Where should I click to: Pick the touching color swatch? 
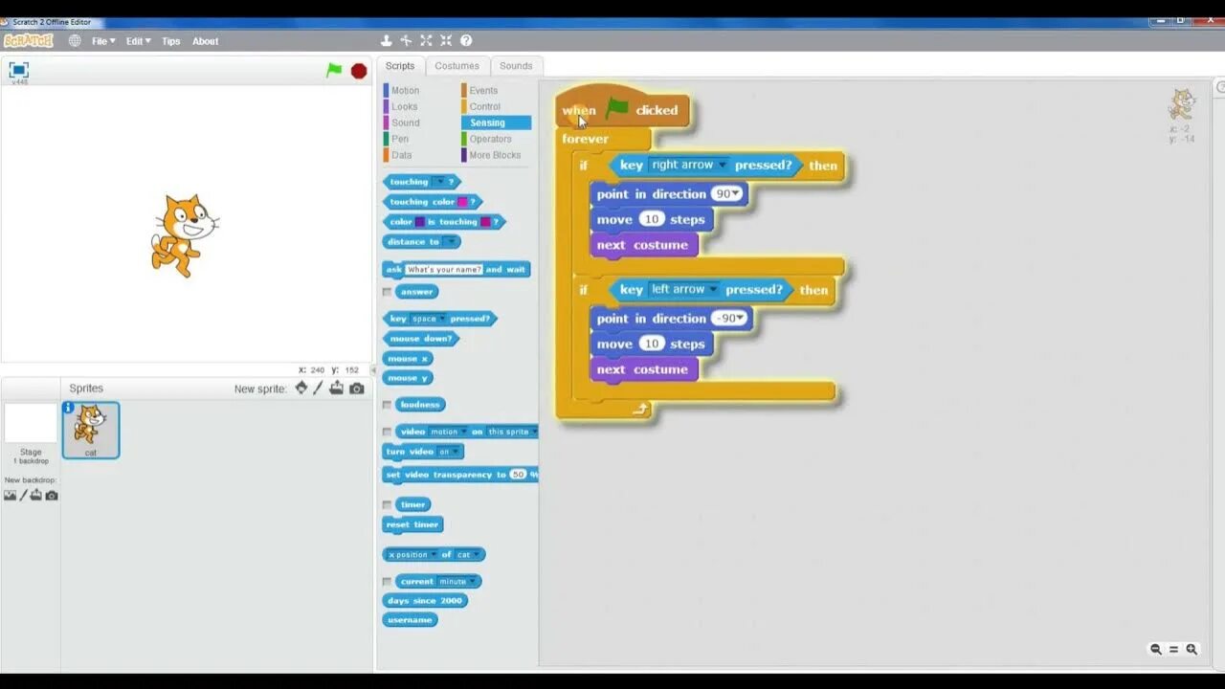coord(462,202)
